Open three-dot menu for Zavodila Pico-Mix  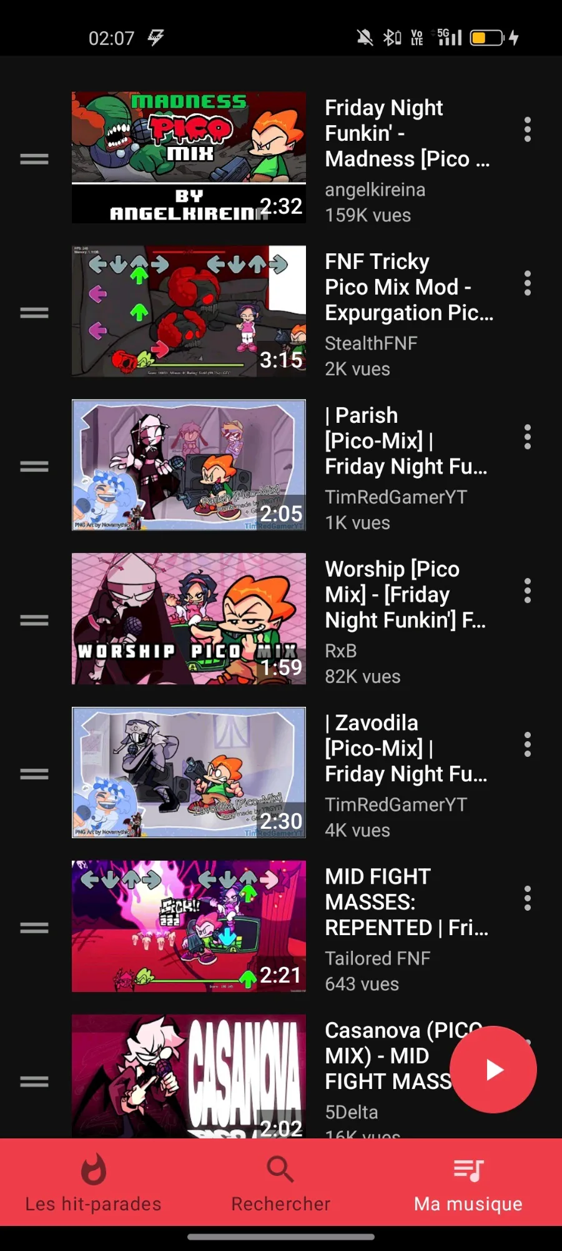[528, 745]
